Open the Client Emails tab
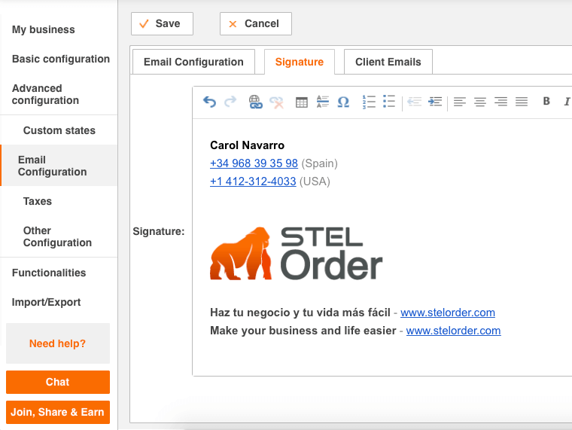 coord(388,62)
